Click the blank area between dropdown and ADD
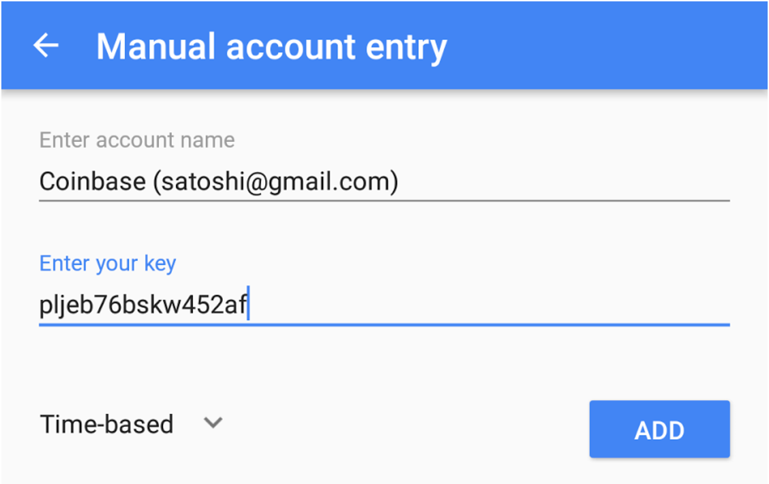Viewport: 769px width, 484px height. (406, 427)
